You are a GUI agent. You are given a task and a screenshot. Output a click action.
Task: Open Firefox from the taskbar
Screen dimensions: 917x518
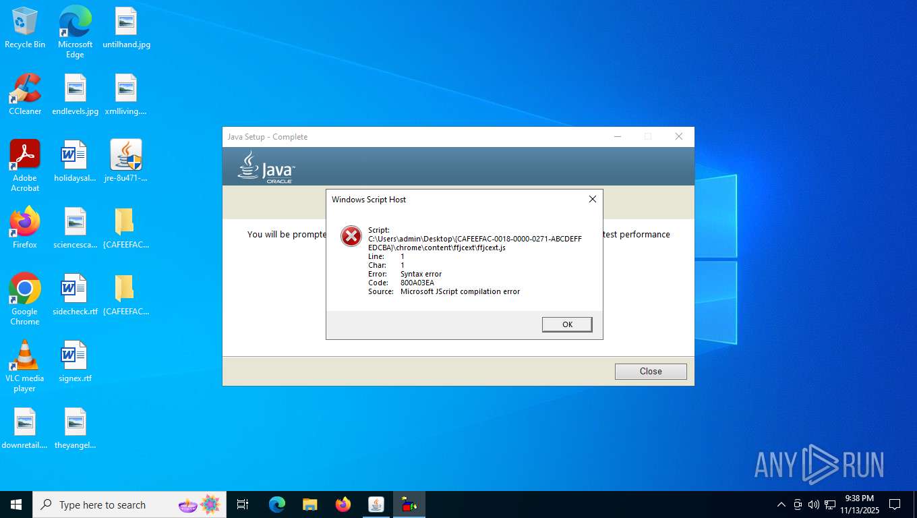point(343,505)
